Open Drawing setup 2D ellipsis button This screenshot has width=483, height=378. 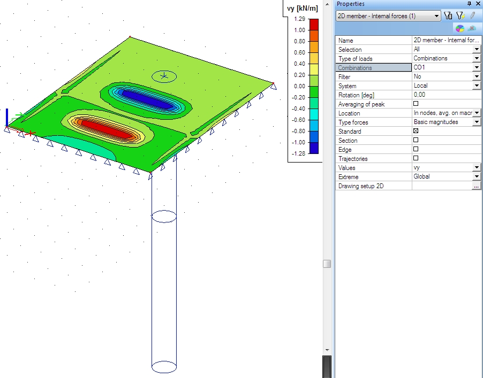[477, 186]
